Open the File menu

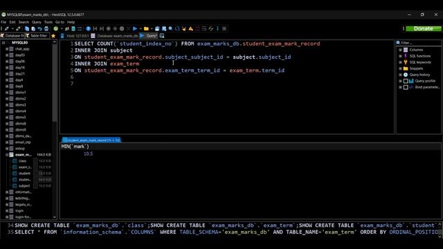3,22
